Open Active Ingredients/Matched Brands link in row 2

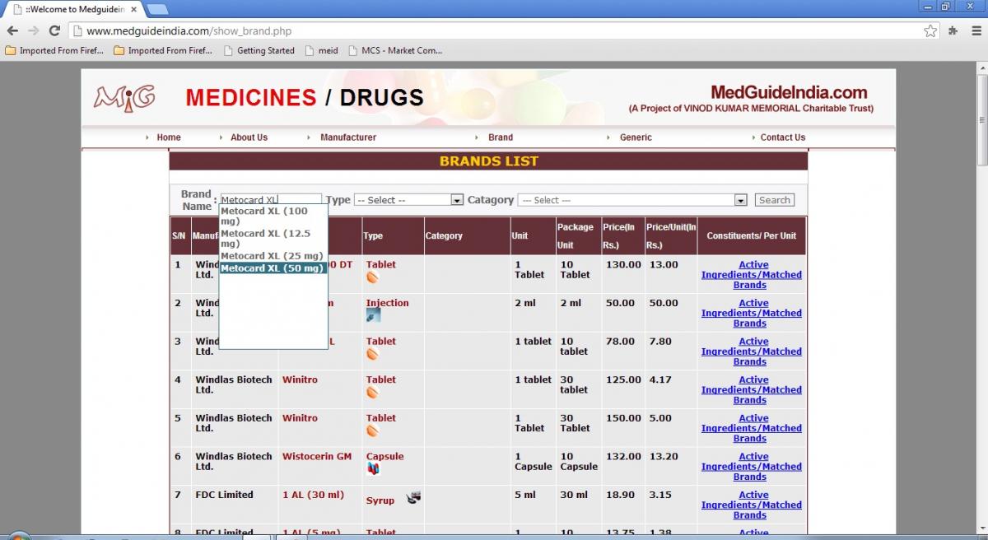752,314
